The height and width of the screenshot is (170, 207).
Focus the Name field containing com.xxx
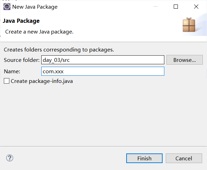click(103, 71)
